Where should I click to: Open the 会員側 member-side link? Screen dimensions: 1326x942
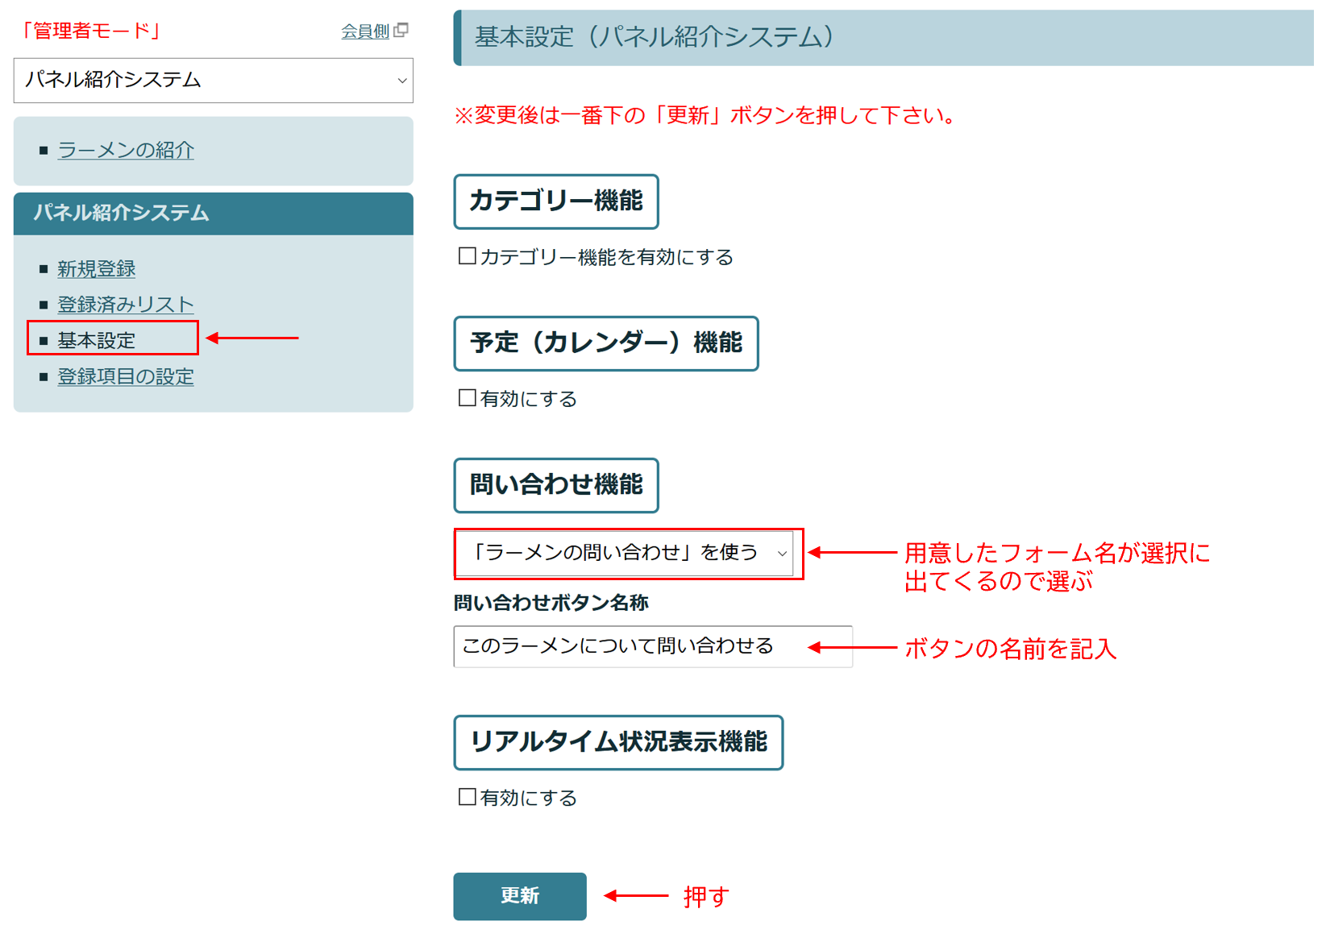point(365,31)
